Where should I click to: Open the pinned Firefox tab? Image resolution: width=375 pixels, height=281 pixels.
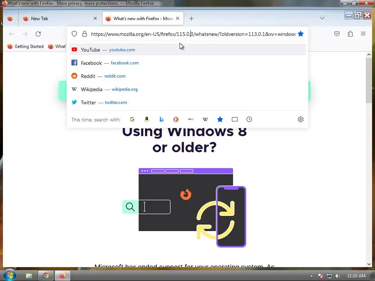tap(10, 18)
